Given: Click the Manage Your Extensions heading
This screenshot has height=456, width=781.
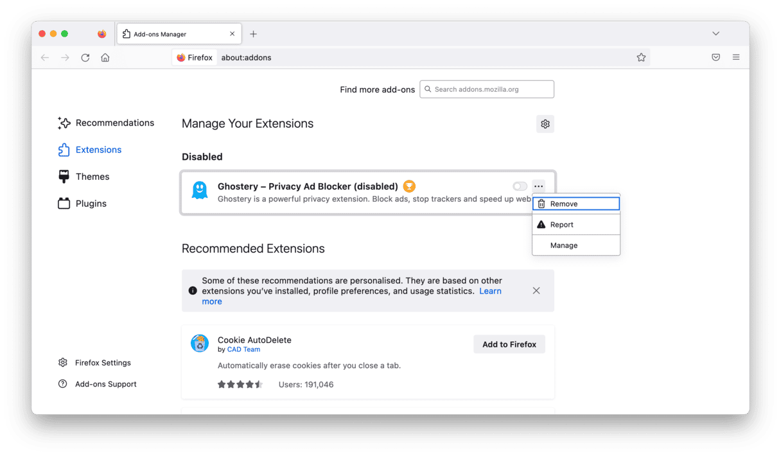Looking at the screenshot, I should 248,123.
